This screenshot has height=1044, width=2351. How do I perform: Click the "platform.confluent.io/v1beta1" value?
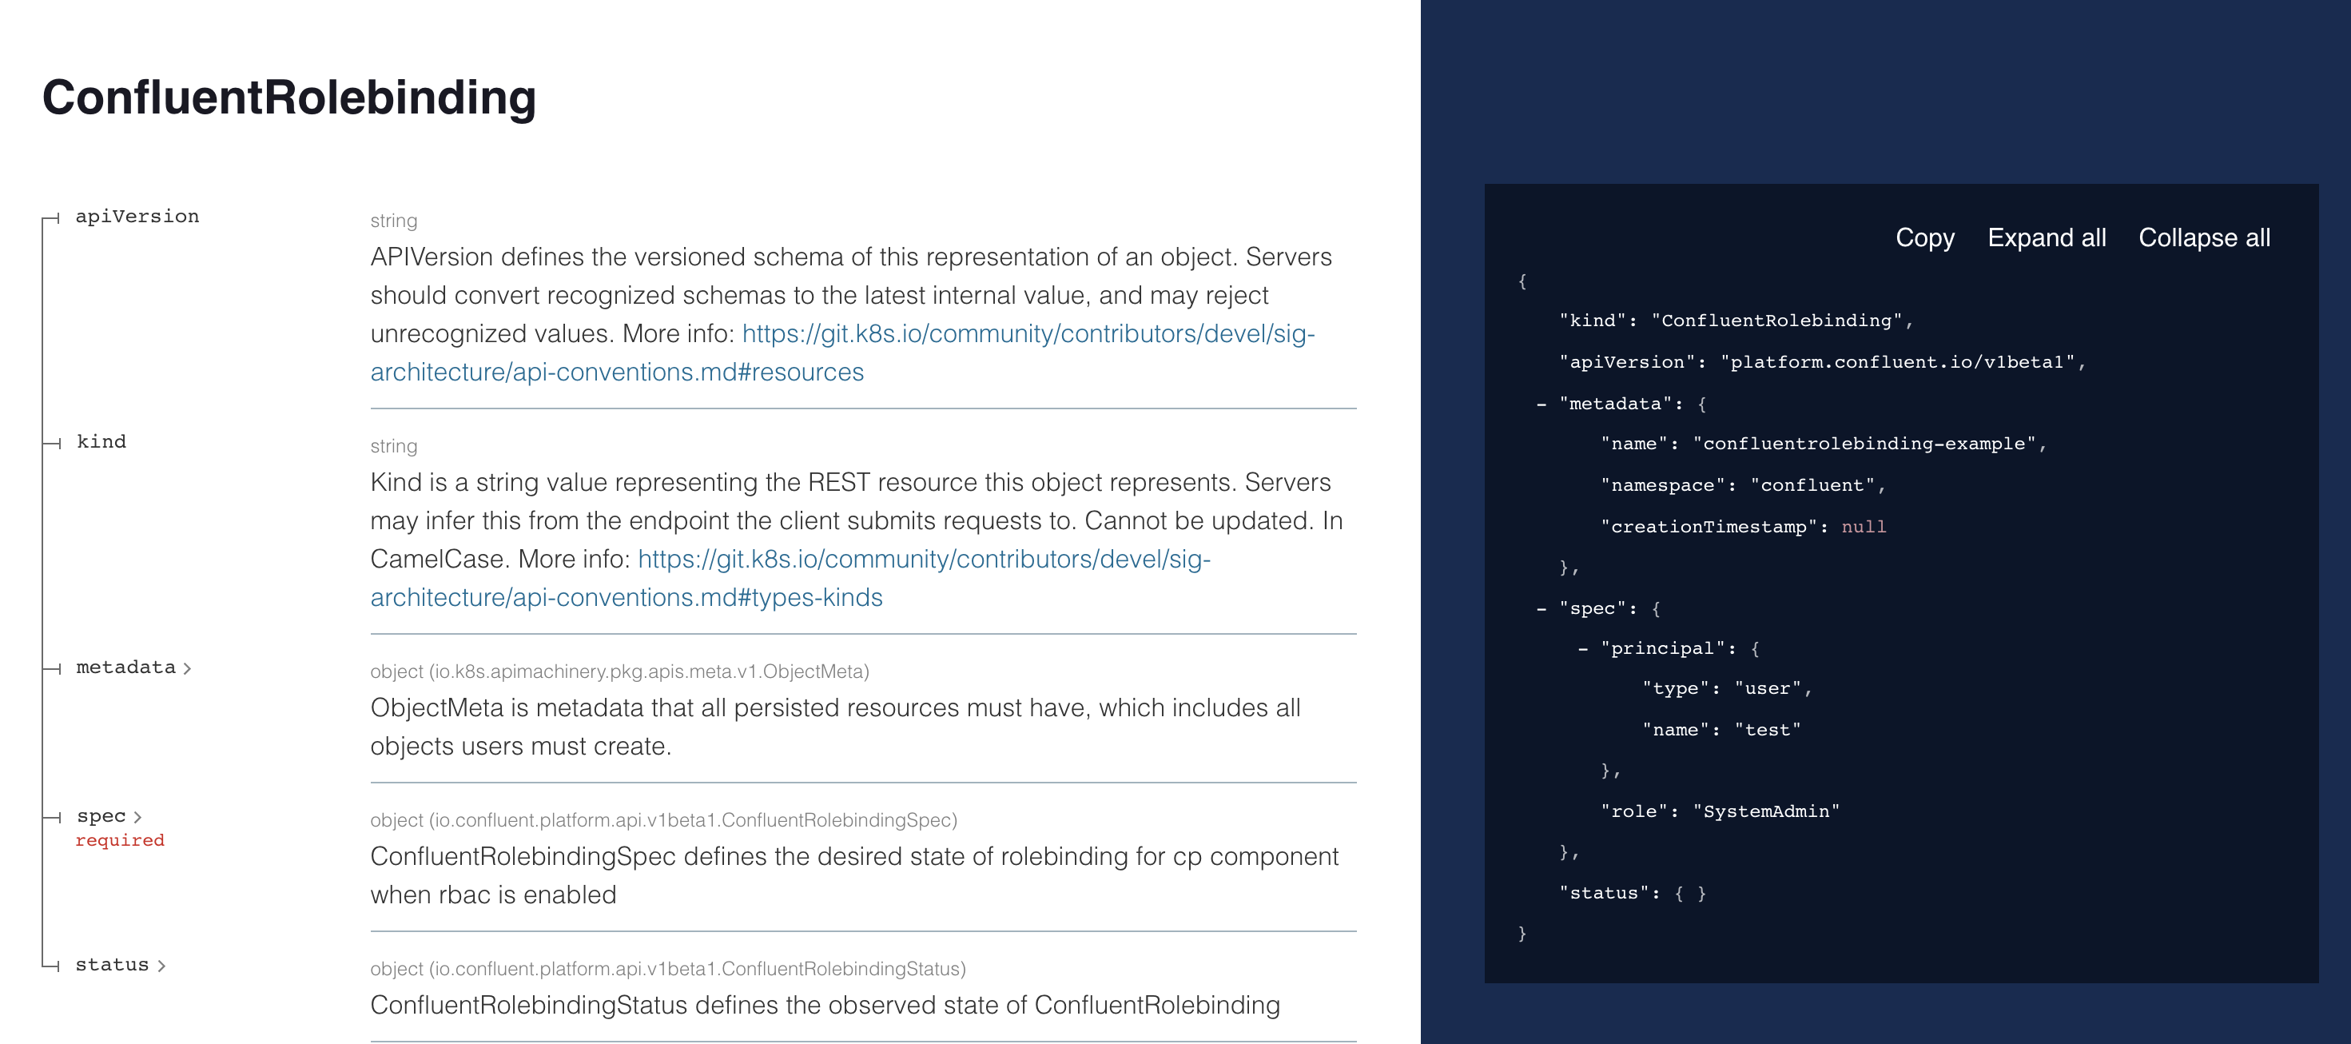point(1897,362)
